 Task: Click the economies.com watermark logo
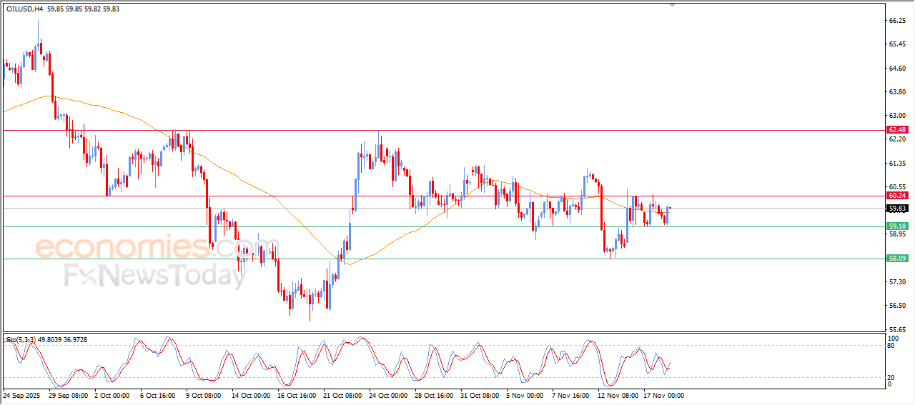click(x=147, y=248)
